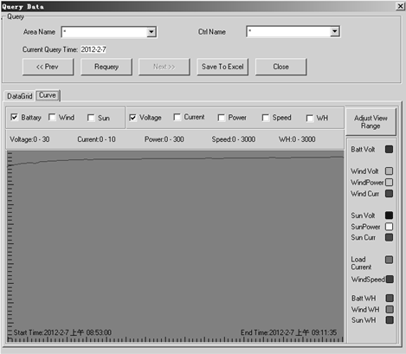Viewport: 406px width, 354px height.
Task: Click the Current:0 - 10 range label
Action: pyautogui.click(x=96, y=139)
